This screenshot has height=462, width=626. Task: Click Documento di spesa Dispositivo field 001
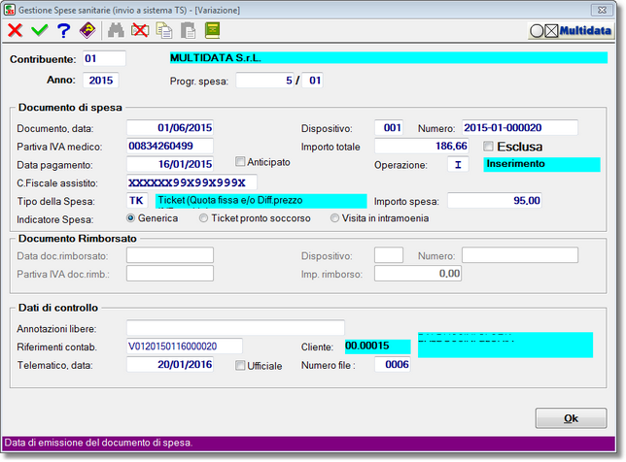pos(389,127)
